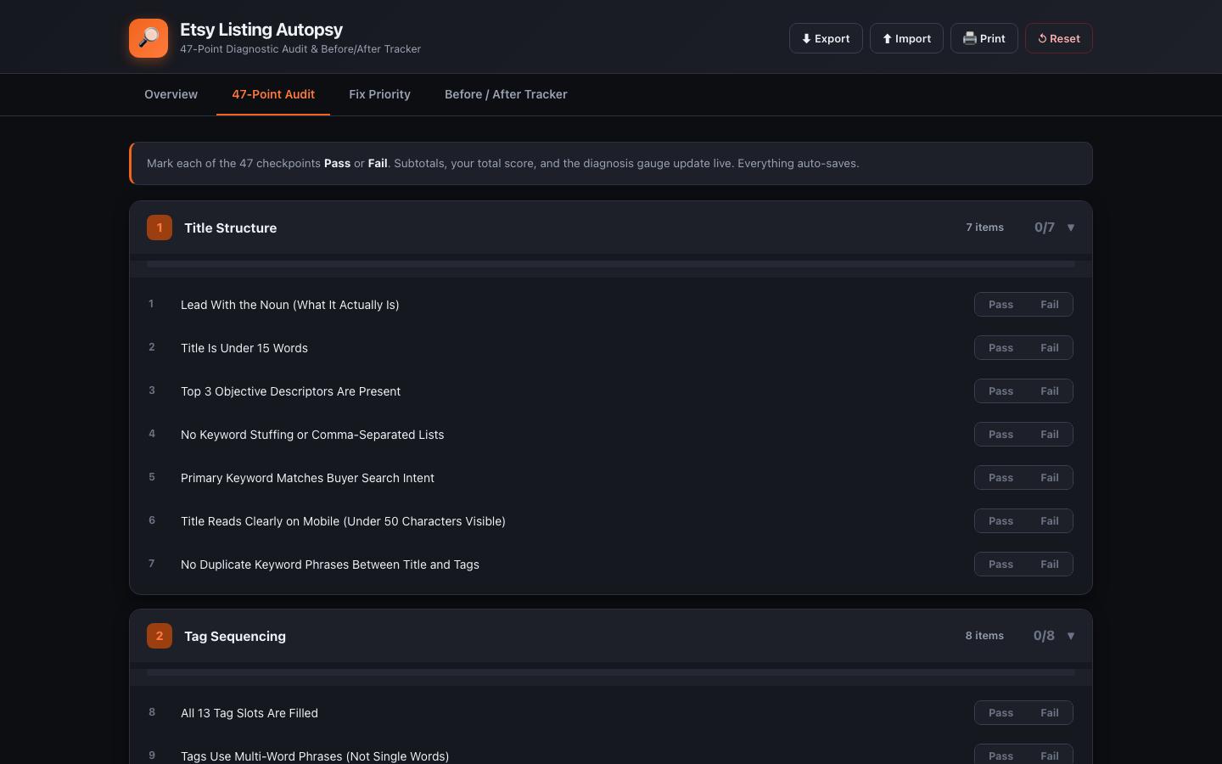Mark 'Title Is Under 15 Words' as Pass
Image resolution: width=1222 pixels, height=764 pixels.
click(x=1001, y=348)
